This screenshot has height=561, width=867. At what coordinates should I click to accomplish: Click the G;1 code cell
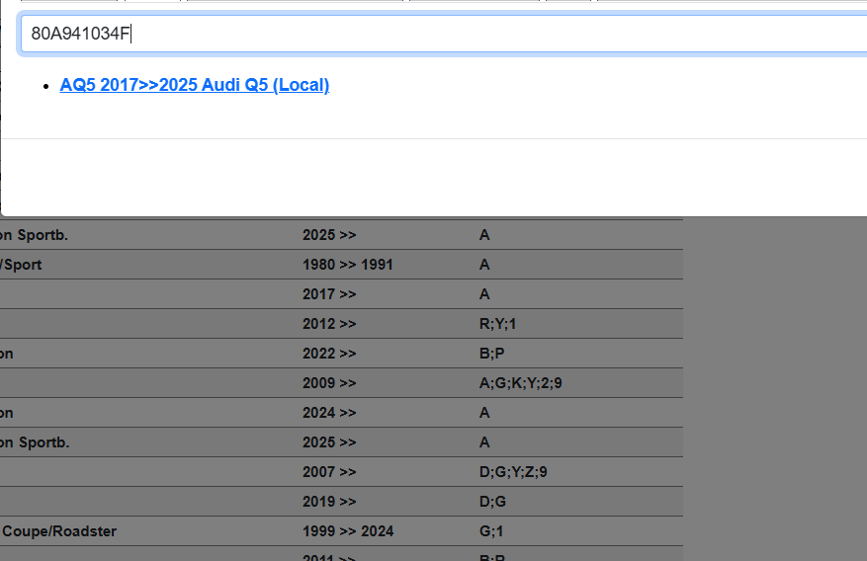(x=491, y=531)
